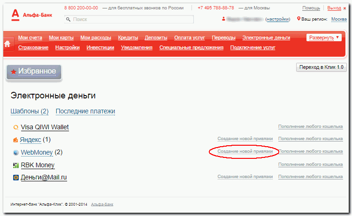Open the Электронные деньги menu
This screenshot has height=216, width=352.
(266, 37)
